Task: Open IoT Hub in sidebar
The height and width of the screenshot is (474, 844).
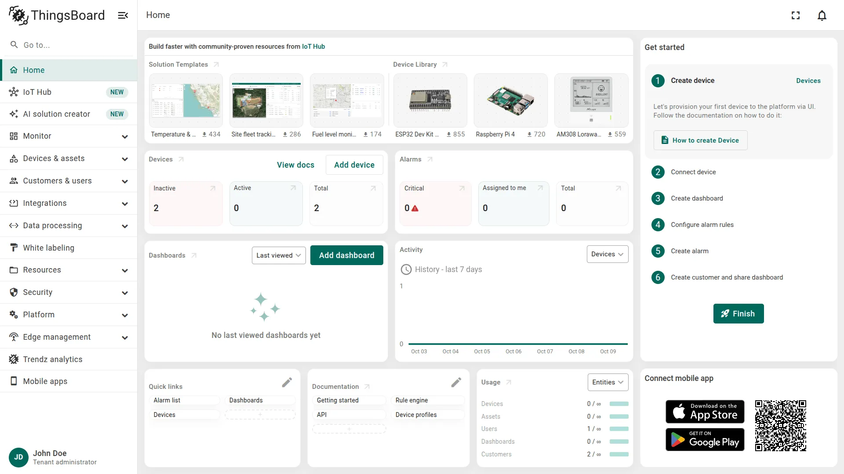Action: coord(69,92)
